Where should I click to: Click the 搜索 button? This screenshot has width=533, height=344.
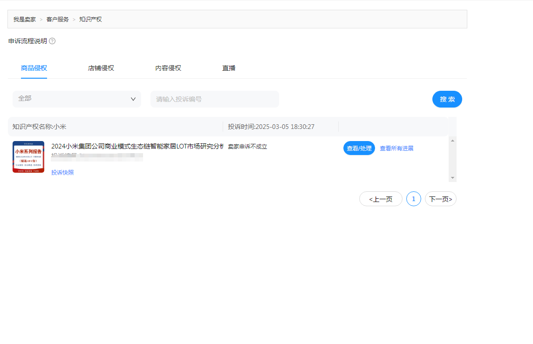pos(447,99)
